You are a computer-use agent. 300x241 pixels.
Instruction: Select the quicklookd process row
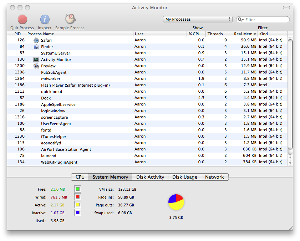tap(147, 91)
